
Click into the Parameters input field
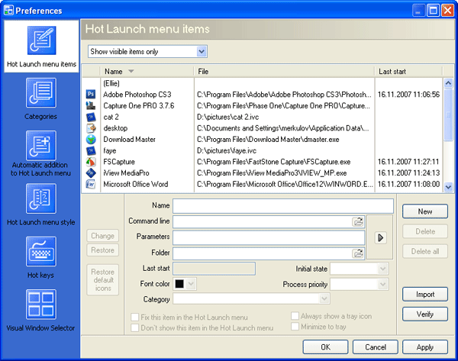269,238
